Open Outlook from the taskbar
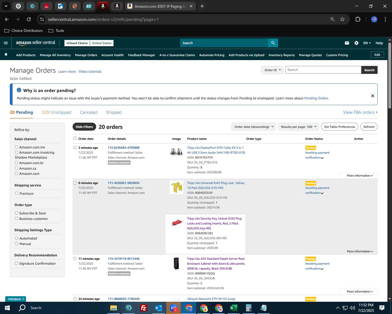Viewport: 392px width, 314px height. click(x=159, y=308)
